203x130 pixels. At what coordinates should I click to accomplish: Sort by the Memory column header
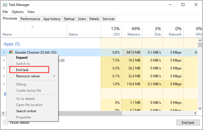pyautogui.click(x=132, y=32)
